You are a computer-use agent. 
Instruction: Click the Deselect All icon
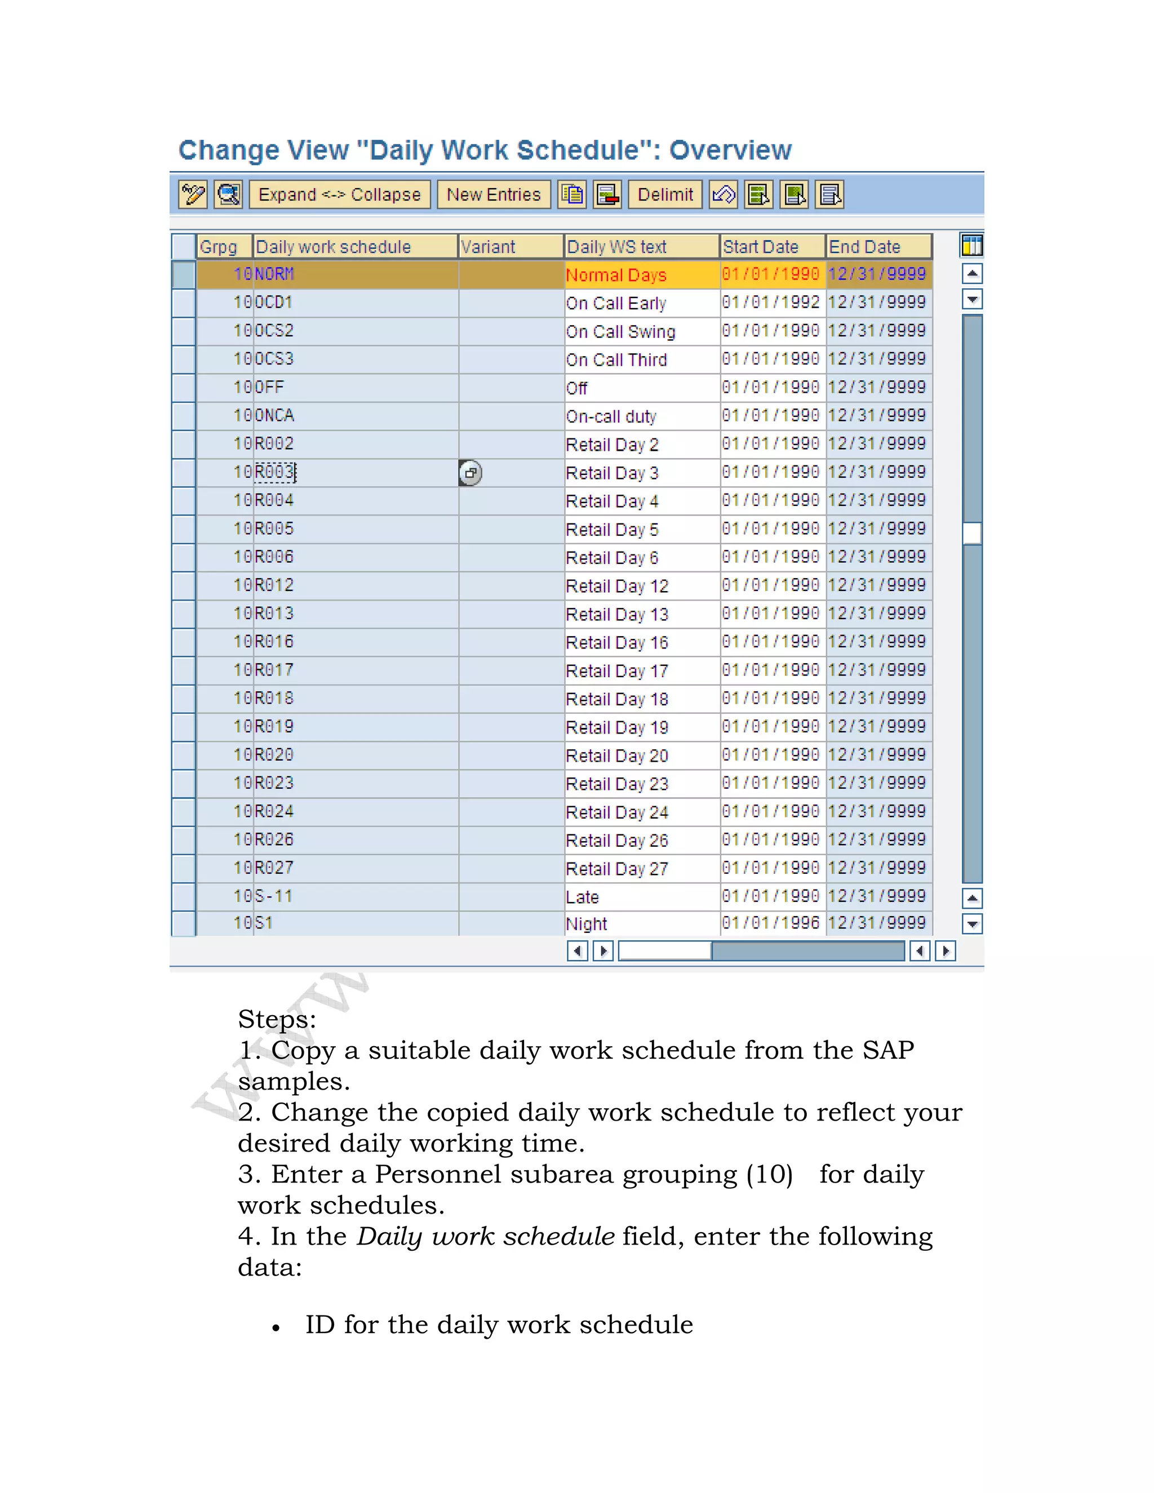[x=830, y=195]
